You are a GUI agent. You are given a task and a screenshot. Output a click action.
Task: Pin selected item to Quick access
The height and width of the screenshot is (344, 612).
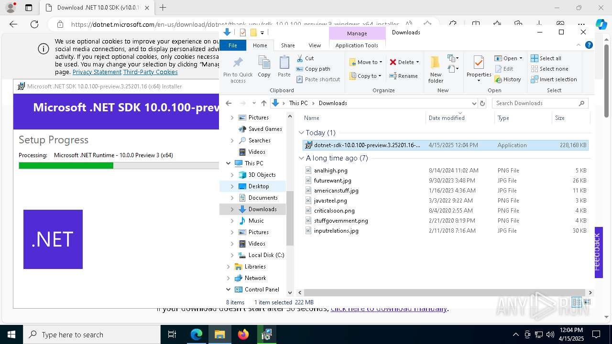click(238, 69)
